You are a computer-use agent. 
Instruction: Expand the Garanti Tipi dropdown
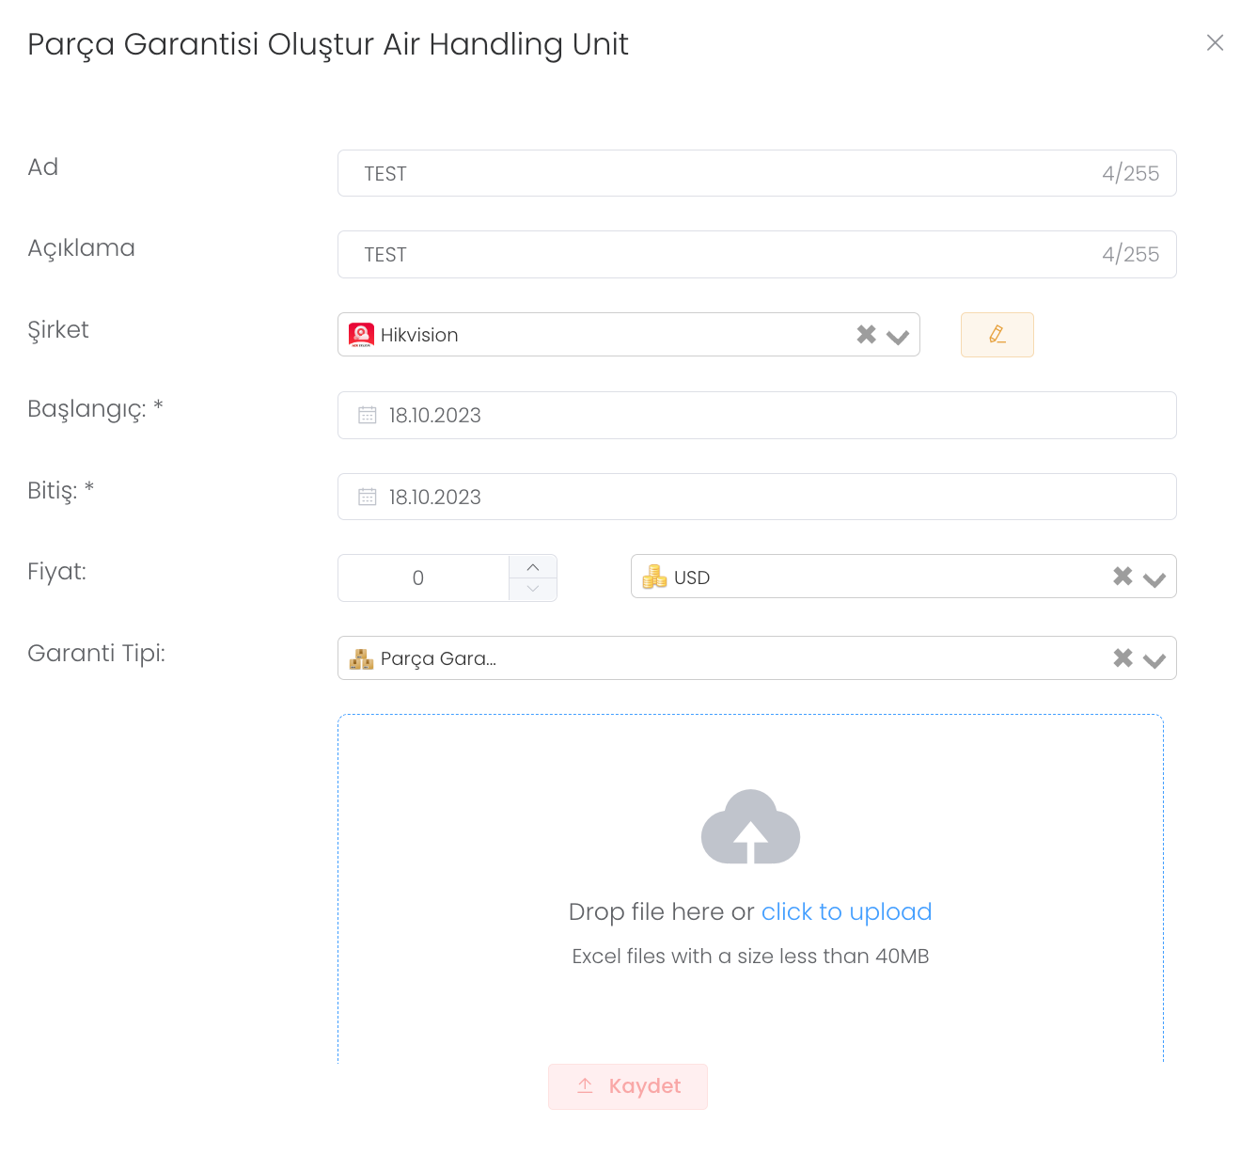coord(1154,660)
